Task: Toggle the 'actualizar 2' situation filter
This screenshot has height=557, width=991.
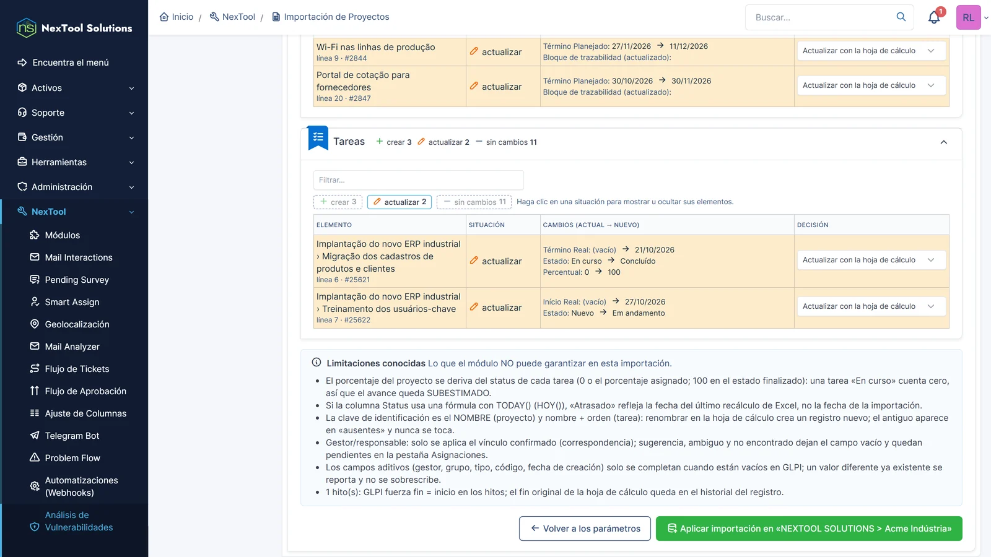Action: coord(399,202)
